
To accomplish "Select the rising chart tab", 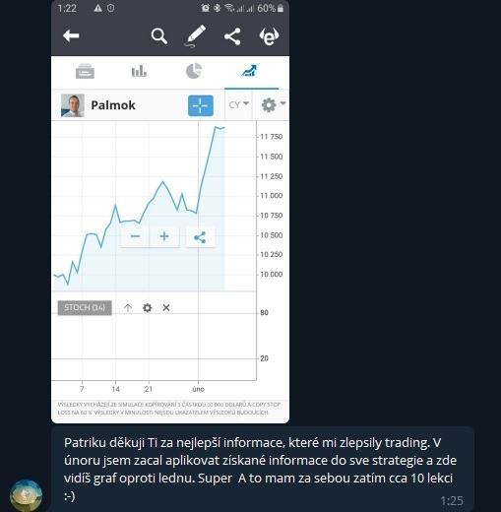I will click(x=249, y=71).
